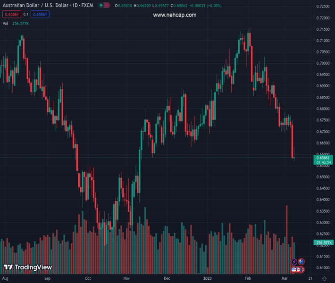Click the TradingView logo
The height and width of the screenshot is (283, 335).
(27, 267)
